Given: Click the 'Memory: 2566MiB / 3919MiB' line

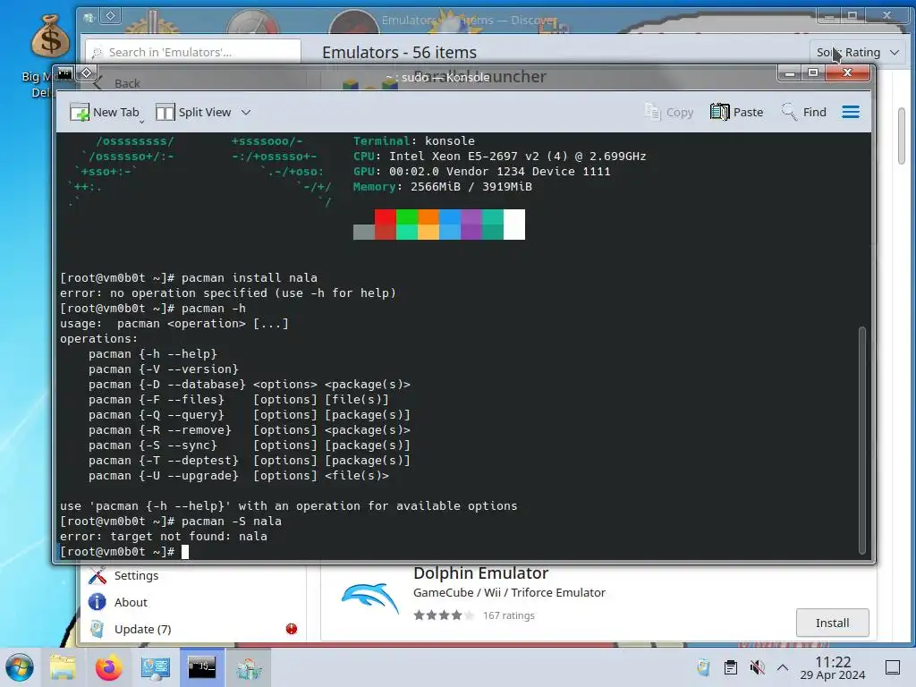Looking at the screenshot, I should 442,187.
